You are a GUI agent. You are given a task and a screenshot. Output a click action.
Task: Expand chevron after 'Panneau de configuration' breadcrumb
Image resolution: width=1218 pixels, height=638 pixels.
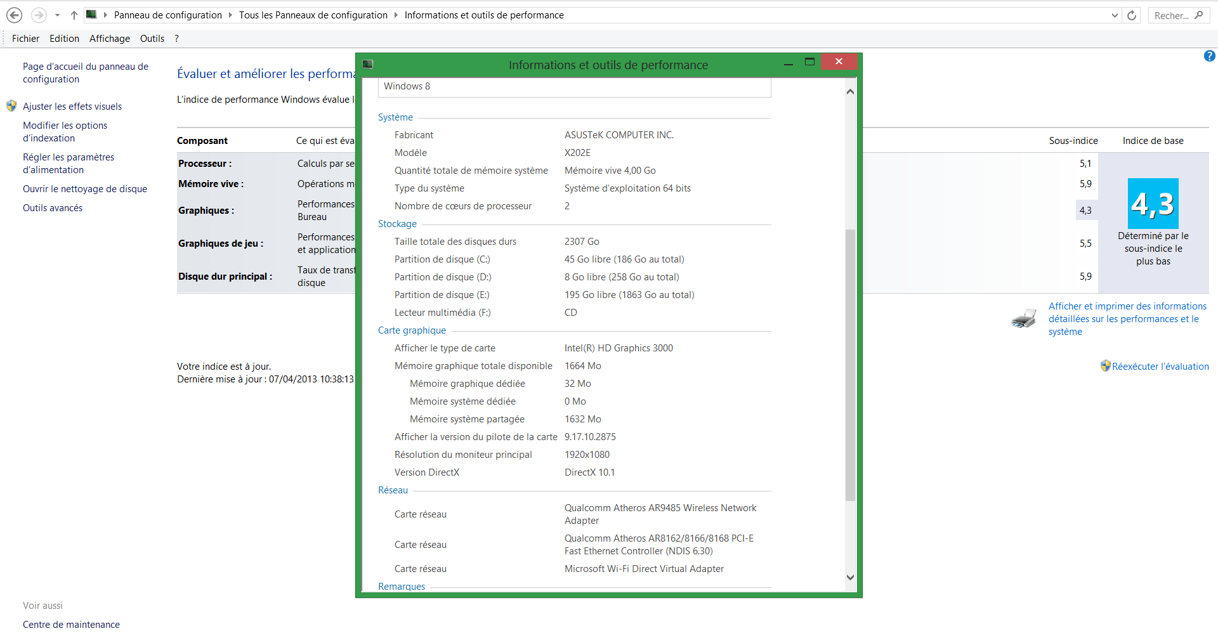point(230,15)
